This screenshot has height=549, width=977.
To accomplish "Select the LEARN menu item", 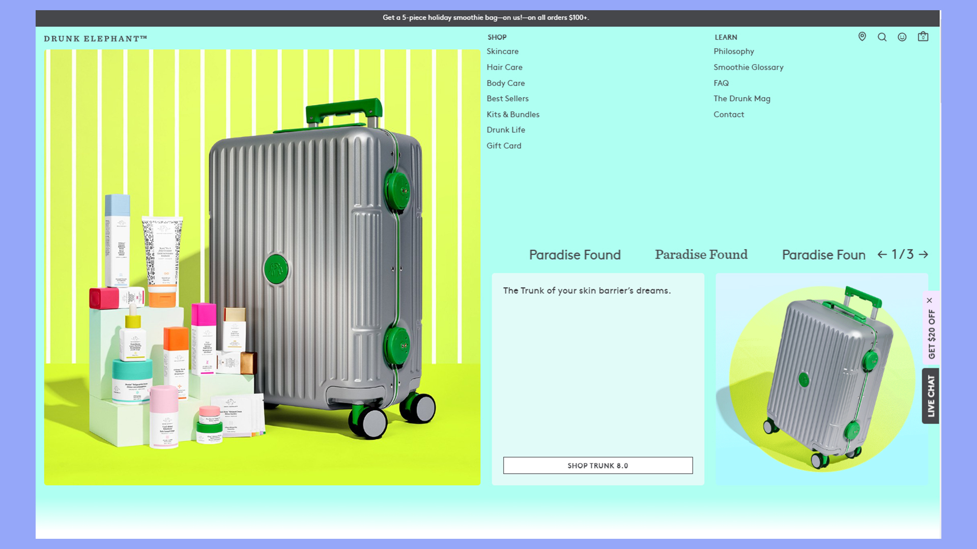I will pos(725,37).
